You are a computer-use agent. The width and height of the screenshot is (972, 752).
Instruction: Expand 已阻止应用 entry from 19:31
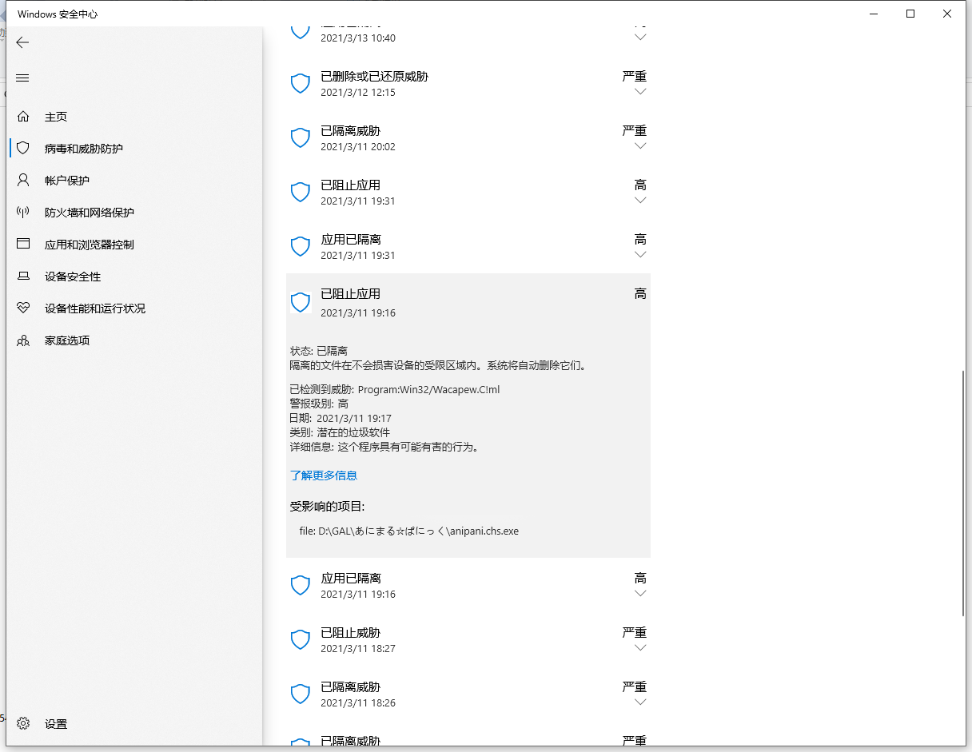639,201
